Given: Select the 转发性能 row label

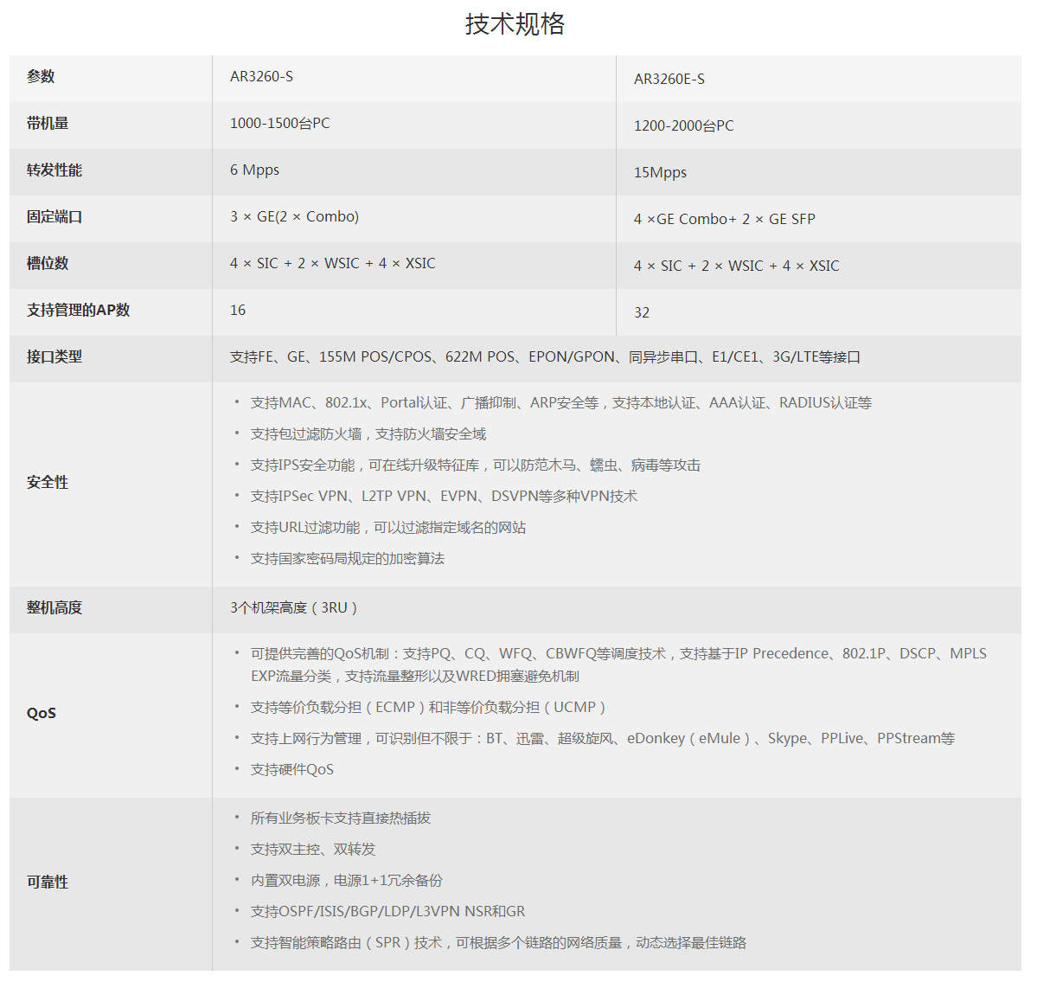Looking at the screenshot, I should pos(54,170).
